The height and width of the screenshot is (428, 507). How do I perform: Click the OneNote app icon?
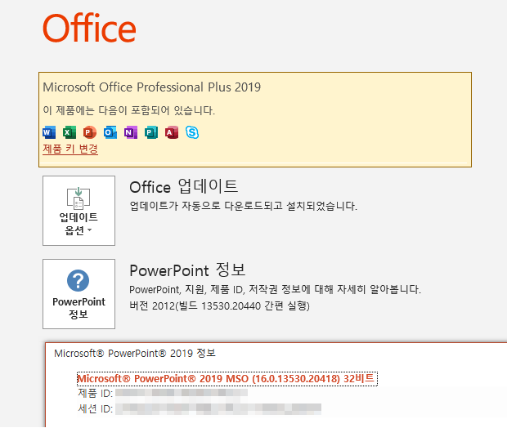coord(131,132)
